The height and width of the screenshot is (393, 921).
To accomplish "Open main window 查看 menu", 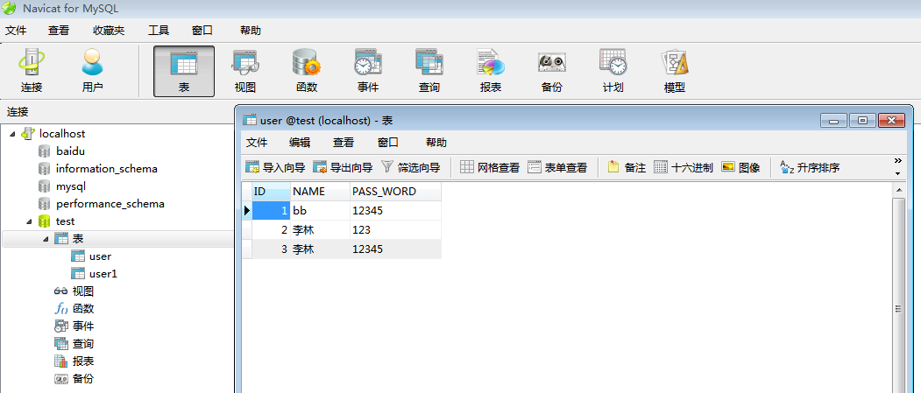I will (x=58, y=31).
